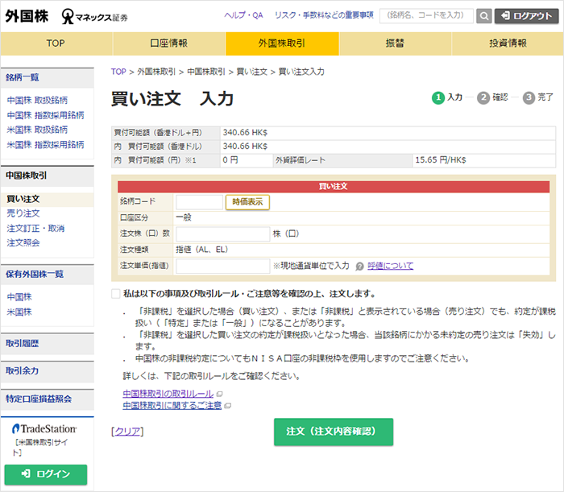Go to the 振替 tab
The height and width of the screenshot is (492, 564).
click(x=395, y=43)
